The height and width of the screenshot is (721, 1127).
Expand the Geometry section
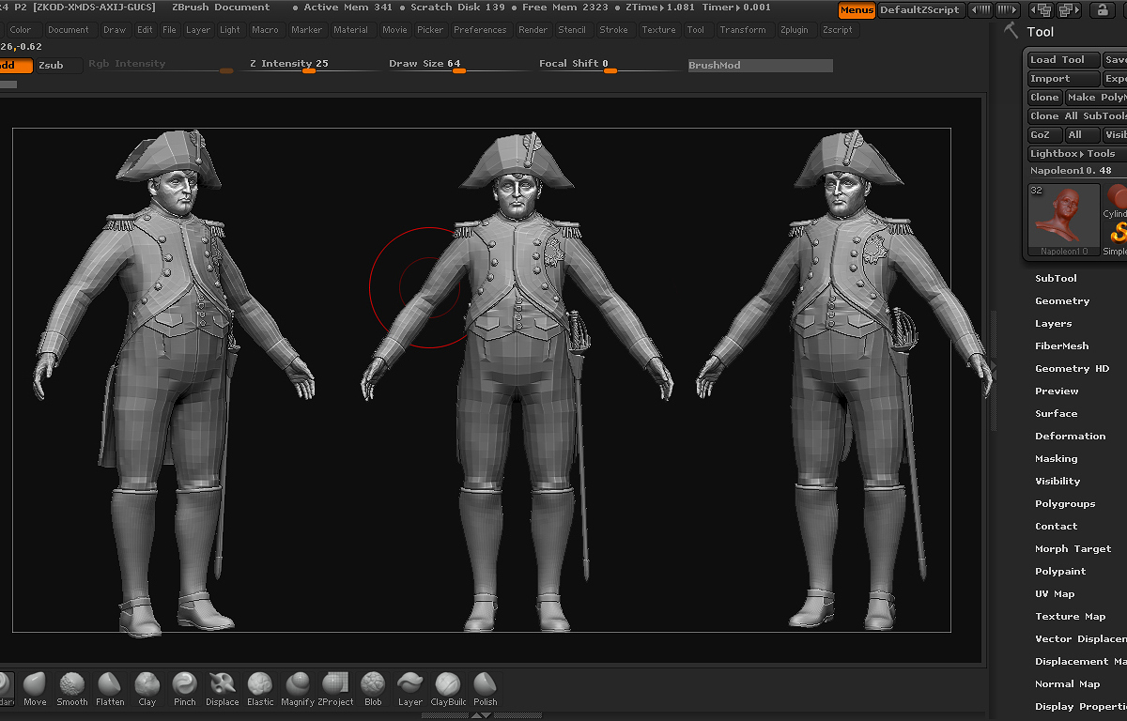pyautogui.click(x=1062, y=301)
